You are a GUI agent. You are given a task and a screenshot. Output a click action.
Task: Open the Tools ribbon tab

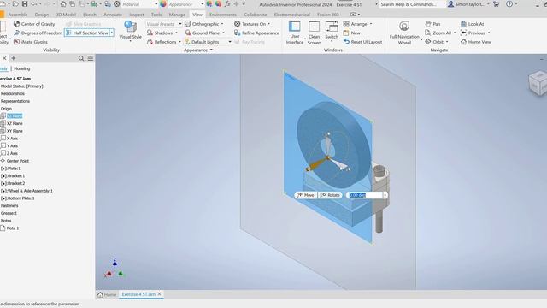[x=156, y=15]
